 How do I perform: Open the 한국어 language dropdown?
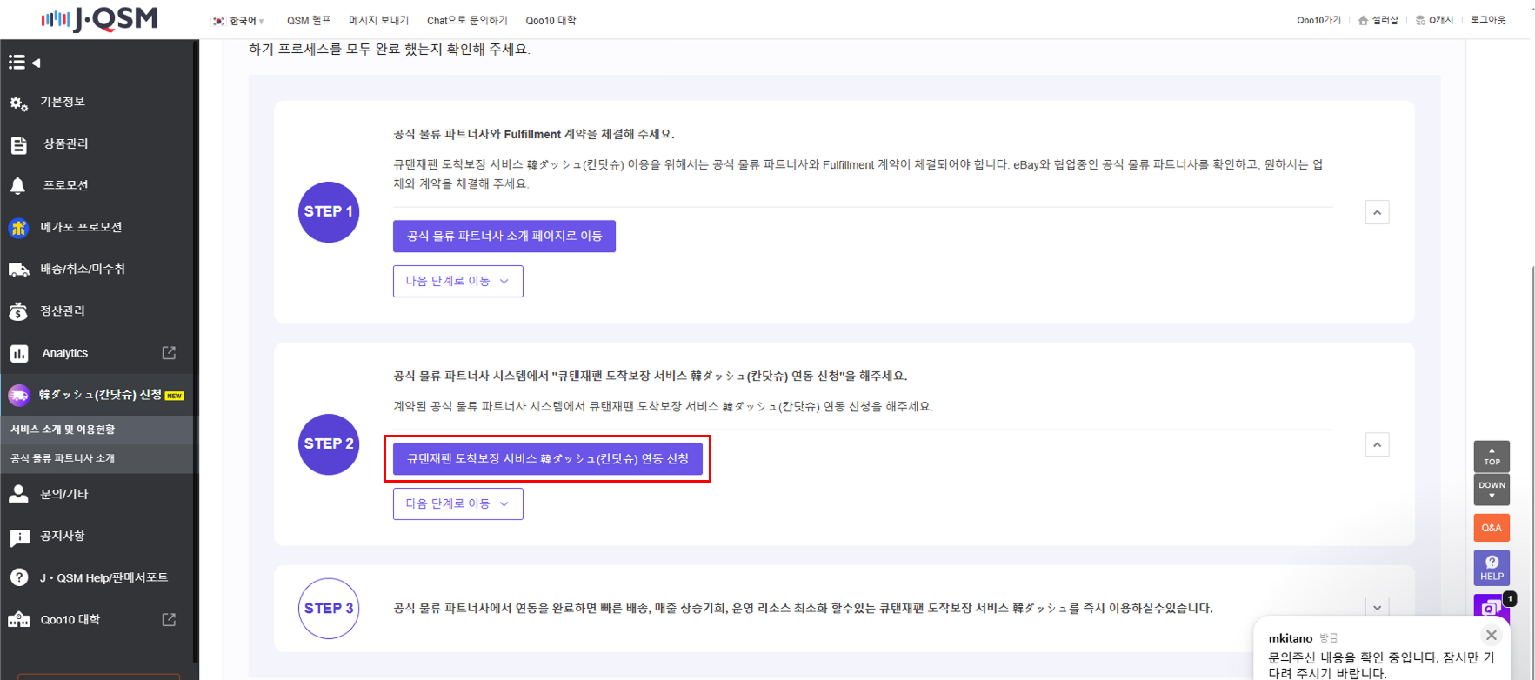(238, 21)
